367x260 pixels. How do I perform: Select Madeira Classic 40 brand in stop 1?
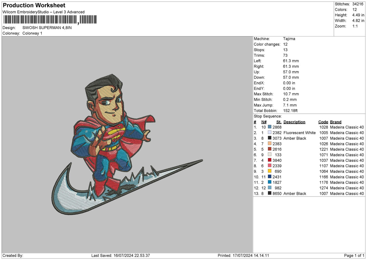(347, 127)
